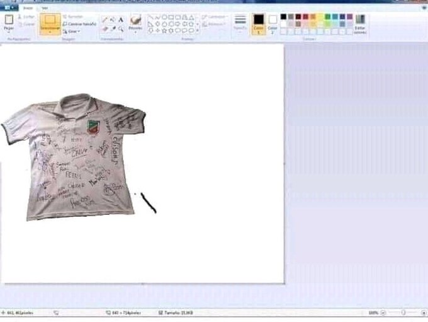This screenshot has width=428, height=322.
Task: Click the help icon at ribbon right
Action: pyautogui.click(x=424, y=8)
